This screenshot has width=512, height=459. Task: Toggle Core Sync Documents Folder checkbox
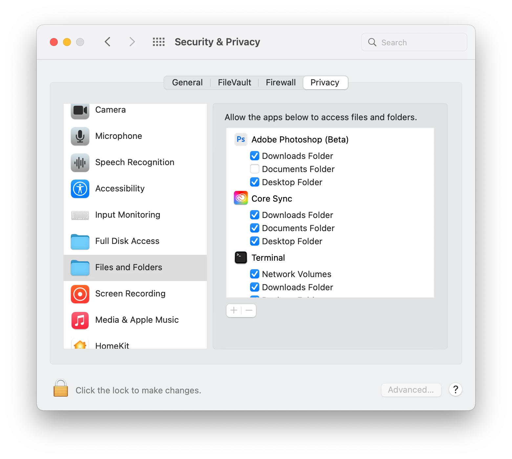(x=255, y=228)
